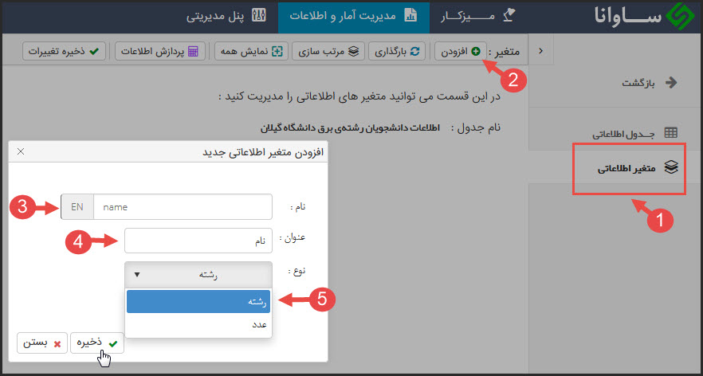Screen dimensions: 703x376
Task: Open the پنل مدیریتی tab
Action: (x=227, y=16)
